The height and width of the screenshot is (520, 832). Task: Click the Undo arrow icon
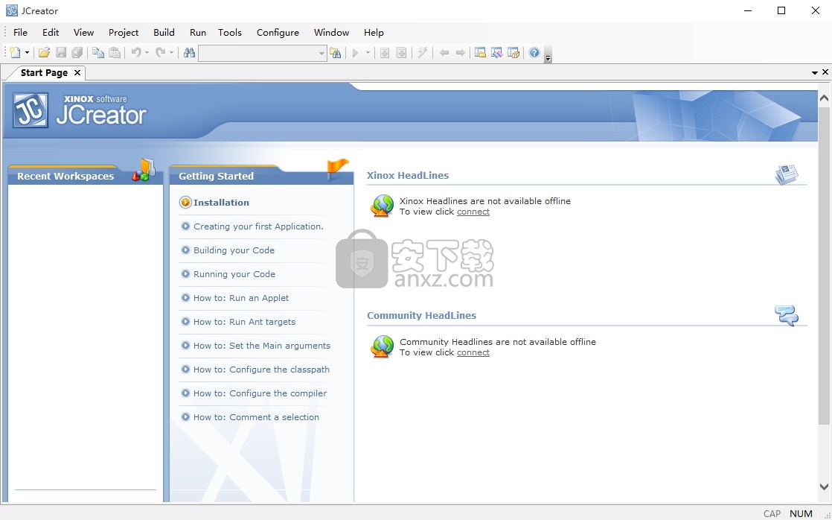136,53
